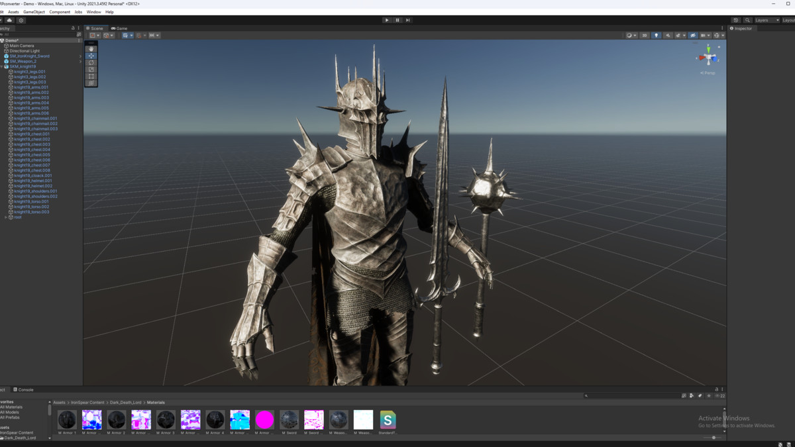The width and height of the screenshot is (795, 447).
Task: Click the cloud services icon
Action: 10,21
